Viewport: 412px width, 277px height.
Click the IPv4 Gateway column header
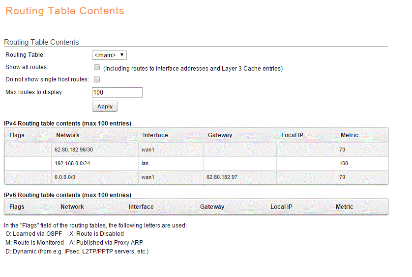tap(220, 135)
